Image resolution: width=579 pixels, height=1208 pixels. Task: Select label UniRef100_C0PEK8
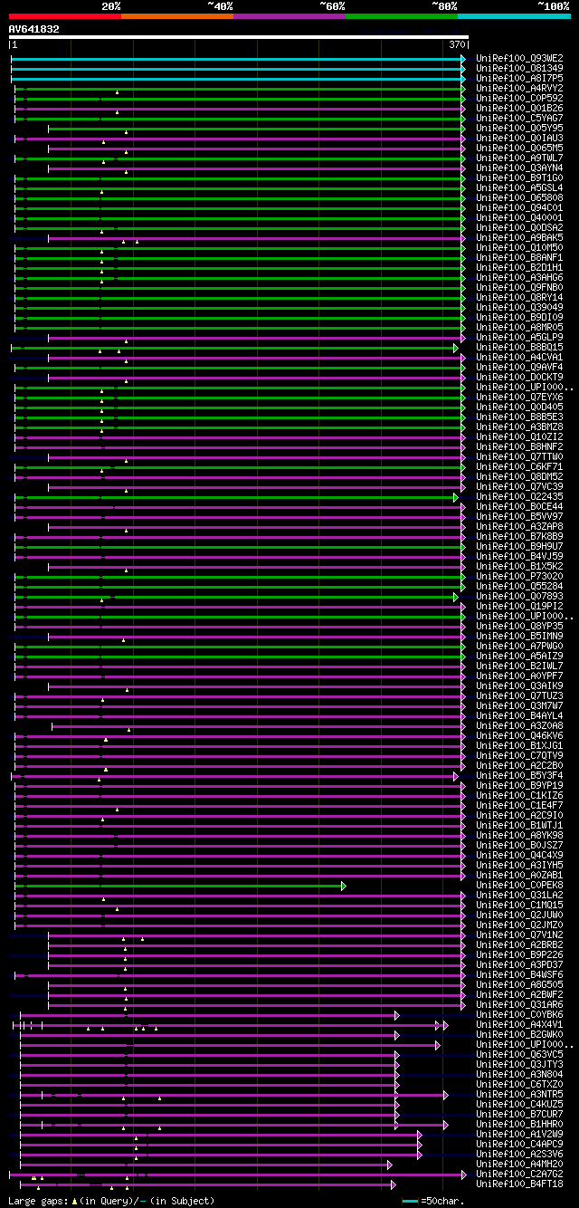(519, 886)
